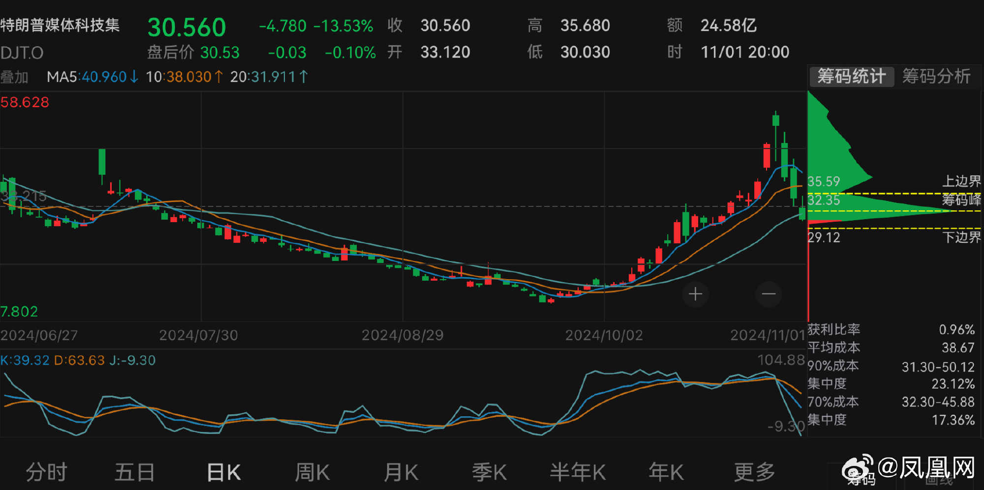Image resolution: width=984 pixels, height=490 pixels.
Task: Tap chip price level 29.12
Action: (824, 238)
